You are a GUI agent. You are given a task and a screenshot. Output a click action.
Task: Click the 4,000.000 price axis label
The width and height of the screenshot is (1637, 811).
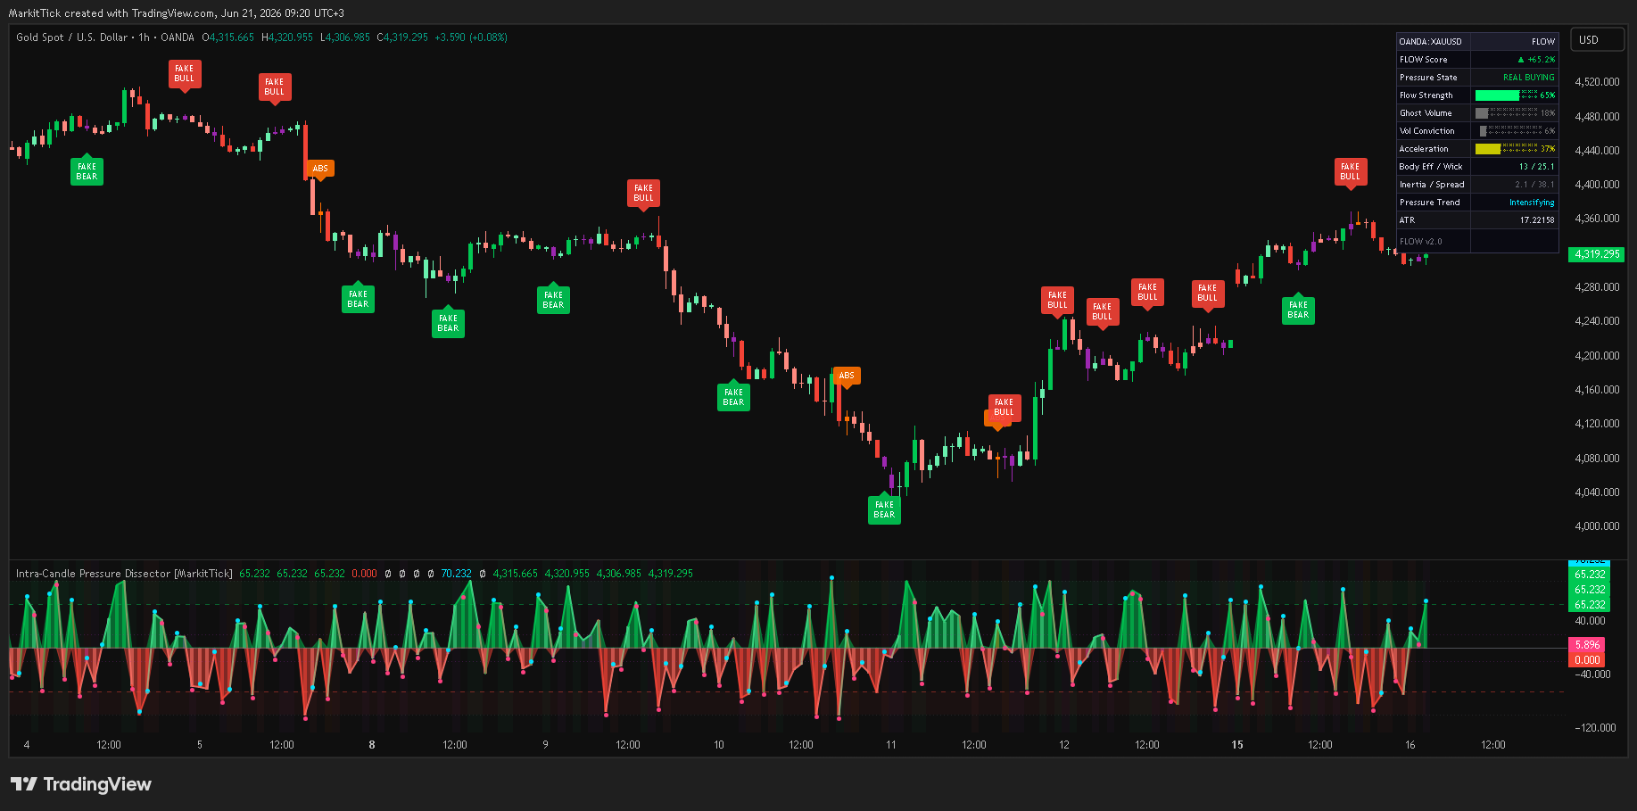click(x=1597, y=526)
